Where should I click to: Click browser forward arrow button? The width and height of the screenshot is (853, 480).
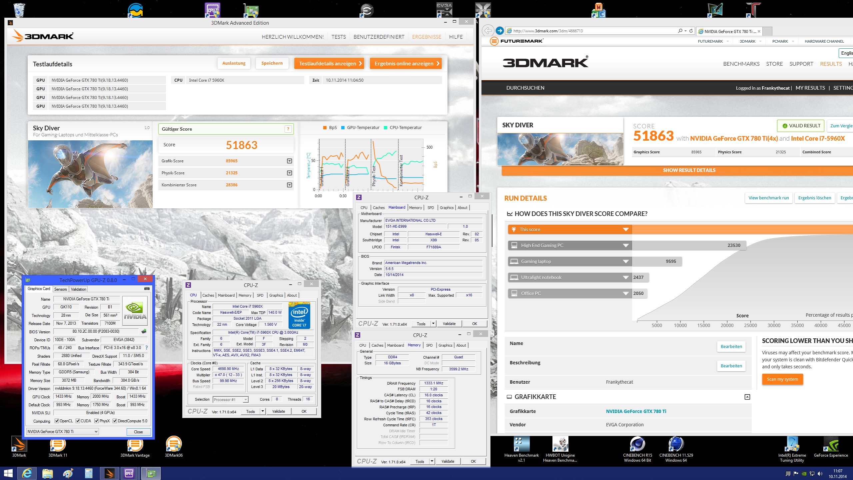coord(499,31)
